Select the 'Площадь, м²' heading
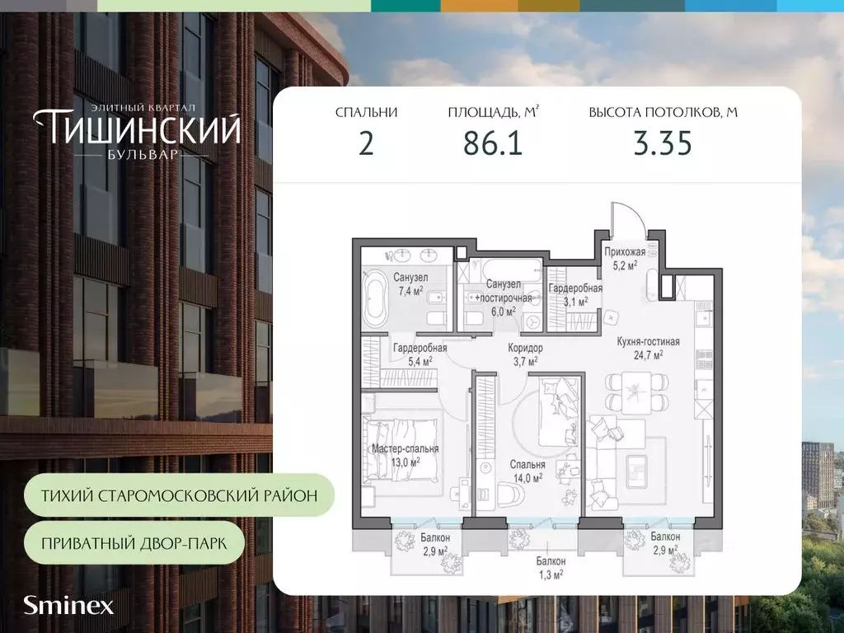Screen dimensions: 844x633 tap(494, 112)
